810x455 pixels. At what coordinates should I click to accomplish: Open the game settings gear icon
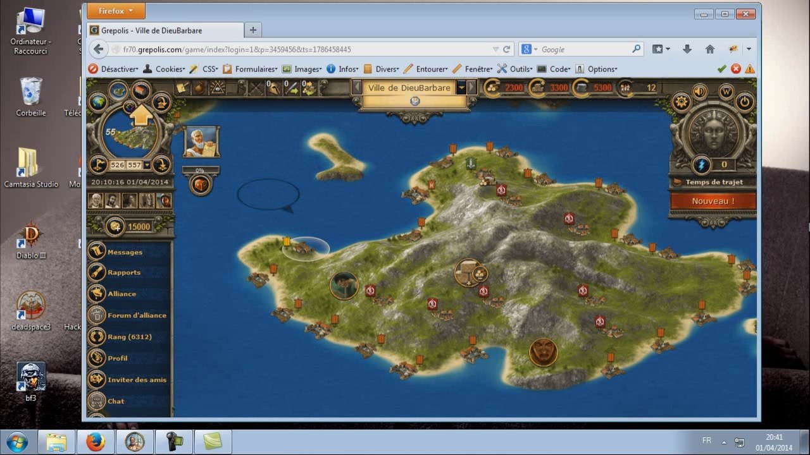[682, 102]
